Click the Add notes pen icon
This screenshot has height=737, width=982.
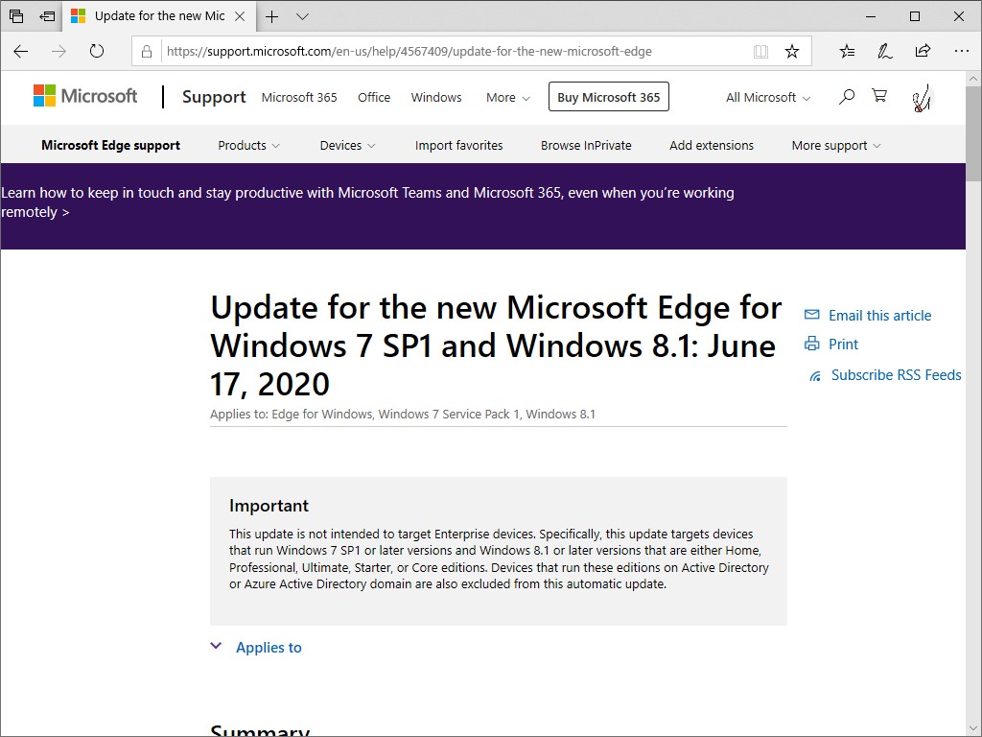coord(884,51)
